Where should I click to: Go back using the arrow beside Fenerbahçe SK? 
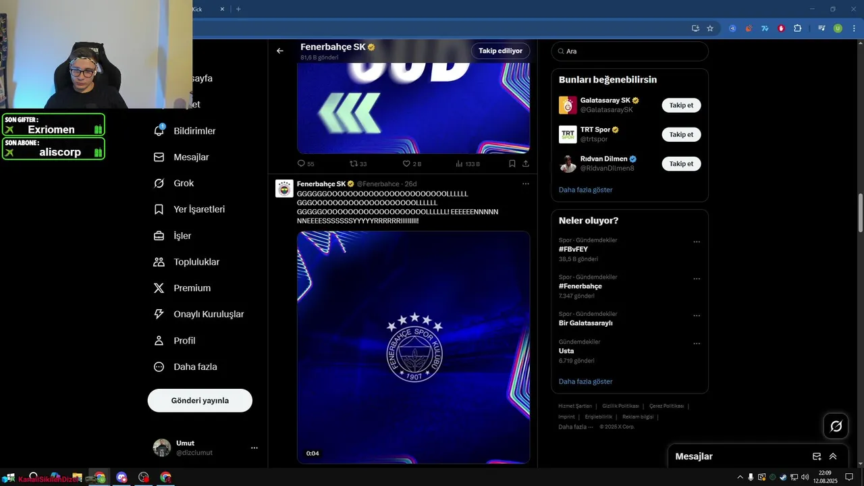[x=279, y=51]
